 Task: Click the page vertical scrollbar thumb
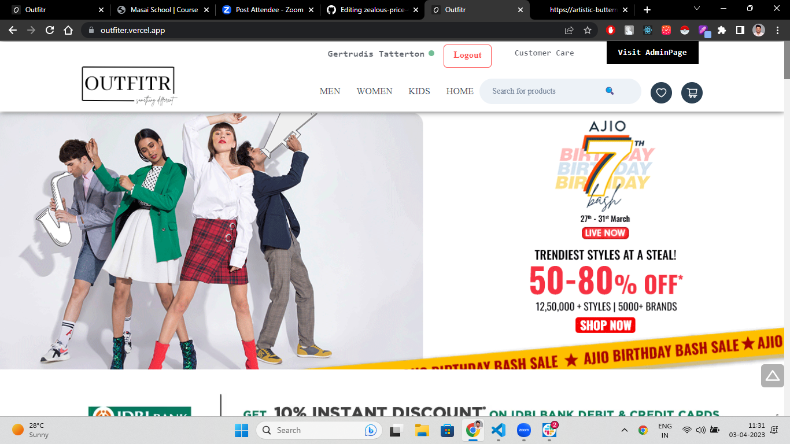[787, 61]
